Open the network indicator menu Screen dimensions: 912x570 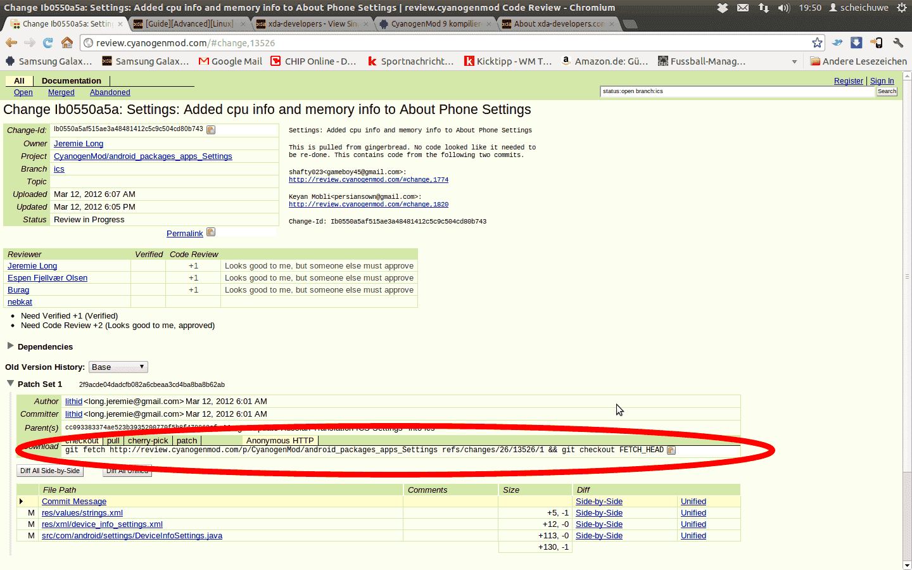point(763,8)
